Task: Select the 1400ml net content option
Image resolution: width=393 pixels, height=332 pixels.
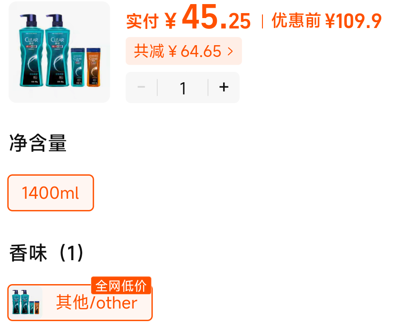Action: pos(51,193)
